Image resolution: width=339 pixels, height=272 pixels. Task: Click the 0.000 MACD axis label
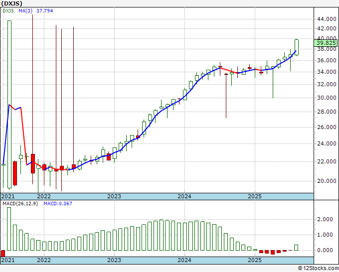click(325, 251)
